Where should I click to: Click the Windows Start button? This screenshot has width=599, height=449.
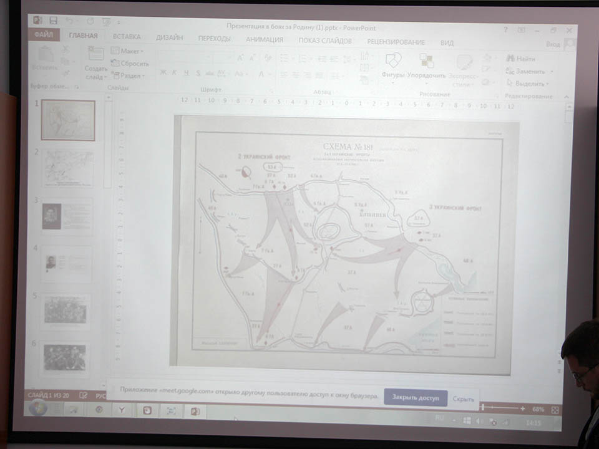[x=37, y=409]
